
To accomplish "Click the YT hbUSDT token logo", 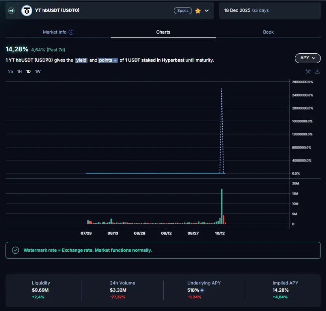I will click(x=26, y=11).
